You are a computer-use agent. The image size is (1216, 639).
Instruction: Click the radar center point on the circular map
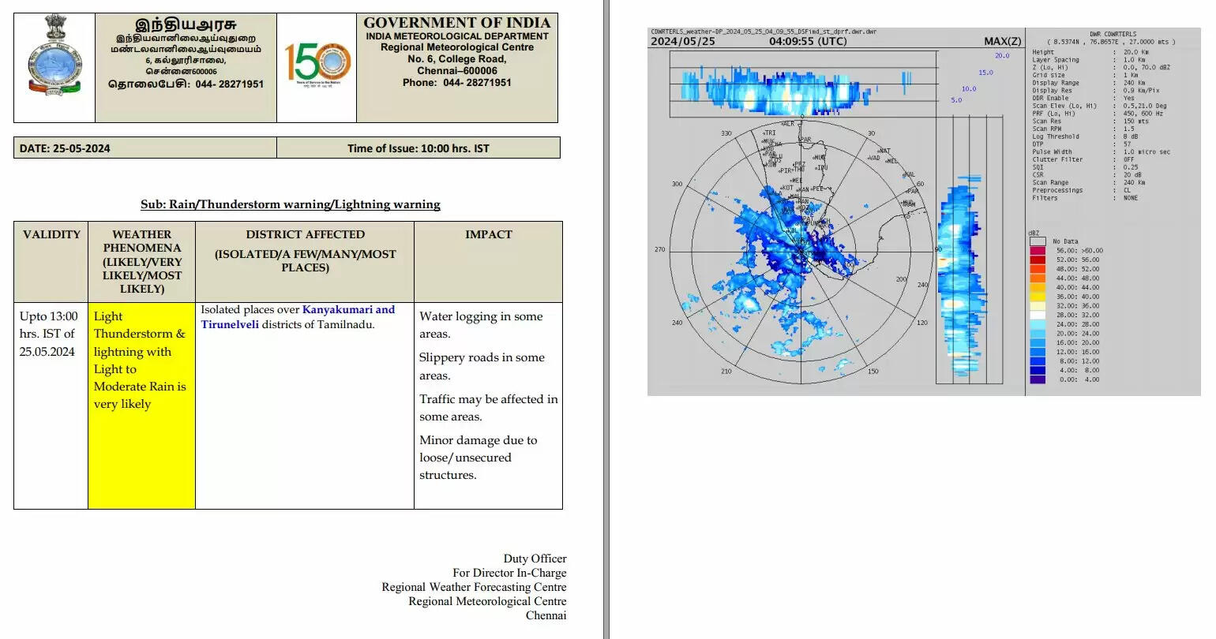[800, 251]
